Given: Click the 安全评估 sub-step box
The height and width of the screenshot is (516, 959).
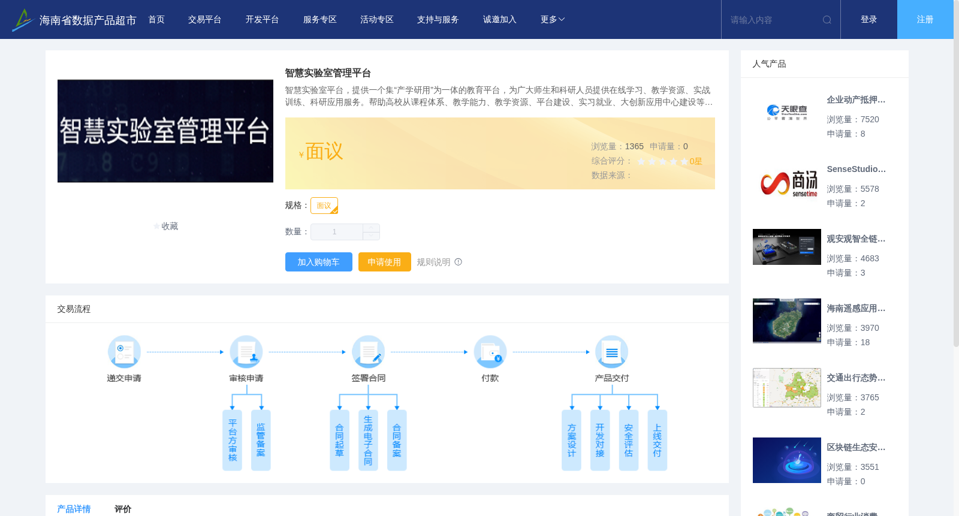Looking at the screenshot, I should coord(629,440).
